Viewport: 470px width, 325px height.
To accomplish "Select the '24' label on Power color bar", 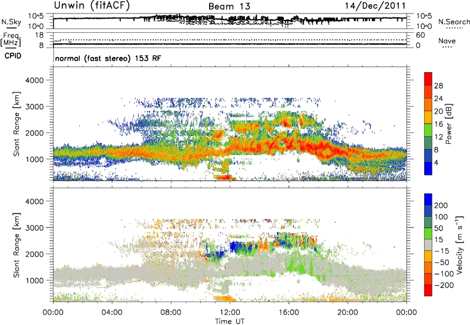I will 438,99.
